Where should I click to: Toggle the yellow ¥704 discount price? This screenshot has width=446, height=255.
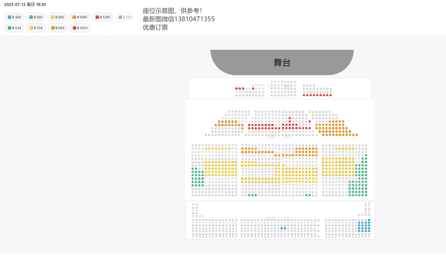[36, 28]
